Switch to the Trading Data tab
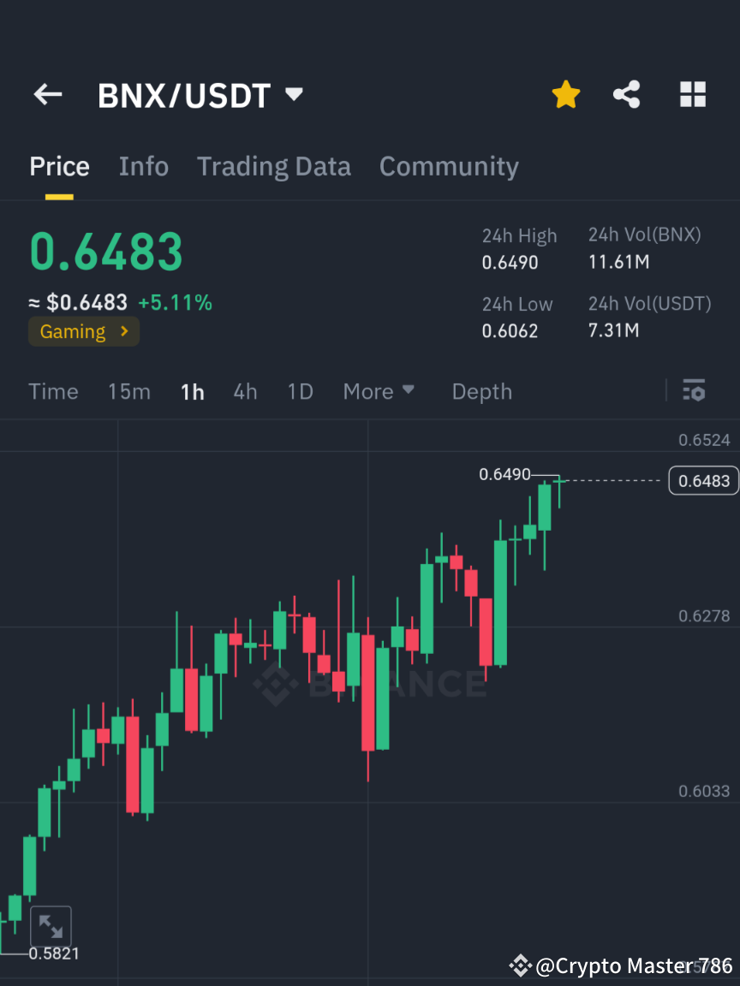Viewport: 740px width, 986px height. pyautogui.click(x=274, y=166)
